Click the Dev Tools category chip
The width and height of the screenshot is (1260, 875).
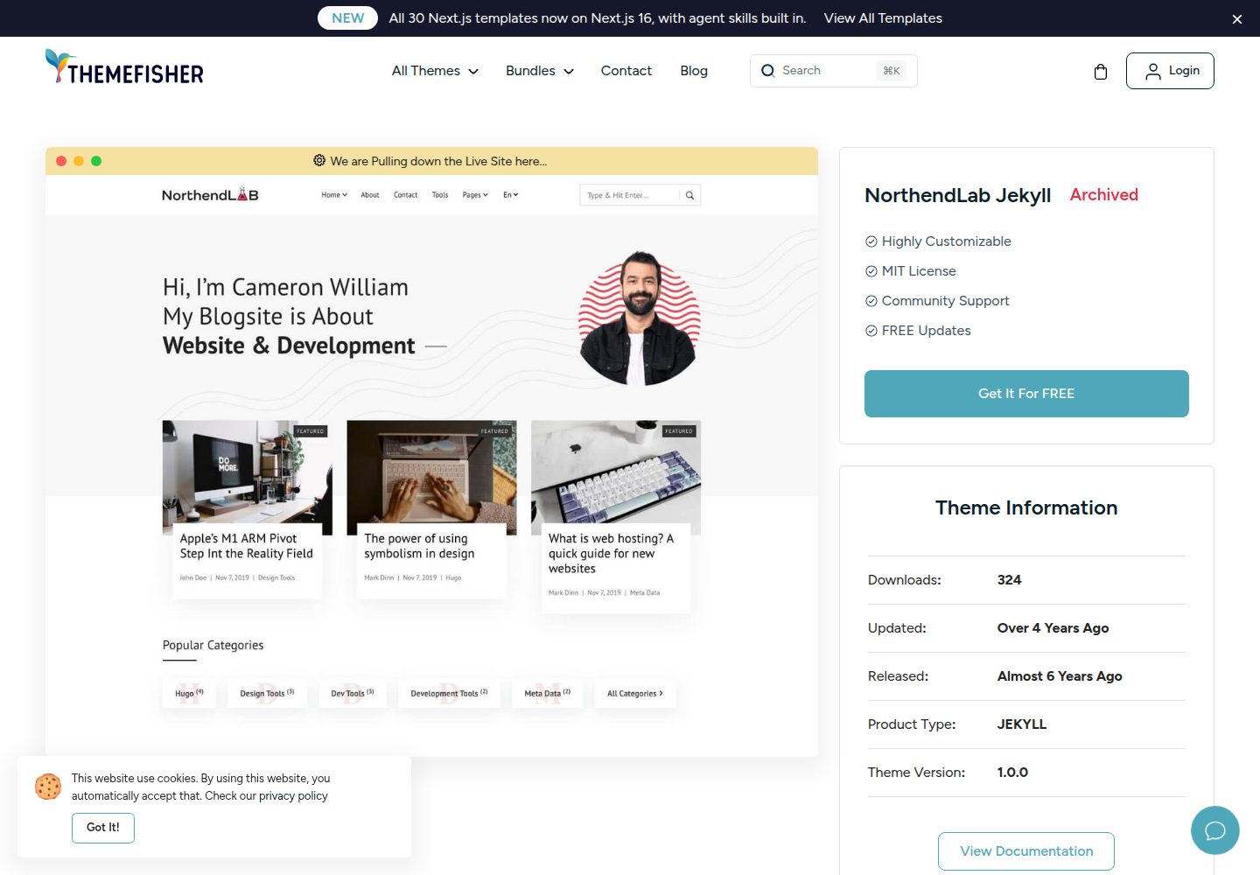point(353,694)
